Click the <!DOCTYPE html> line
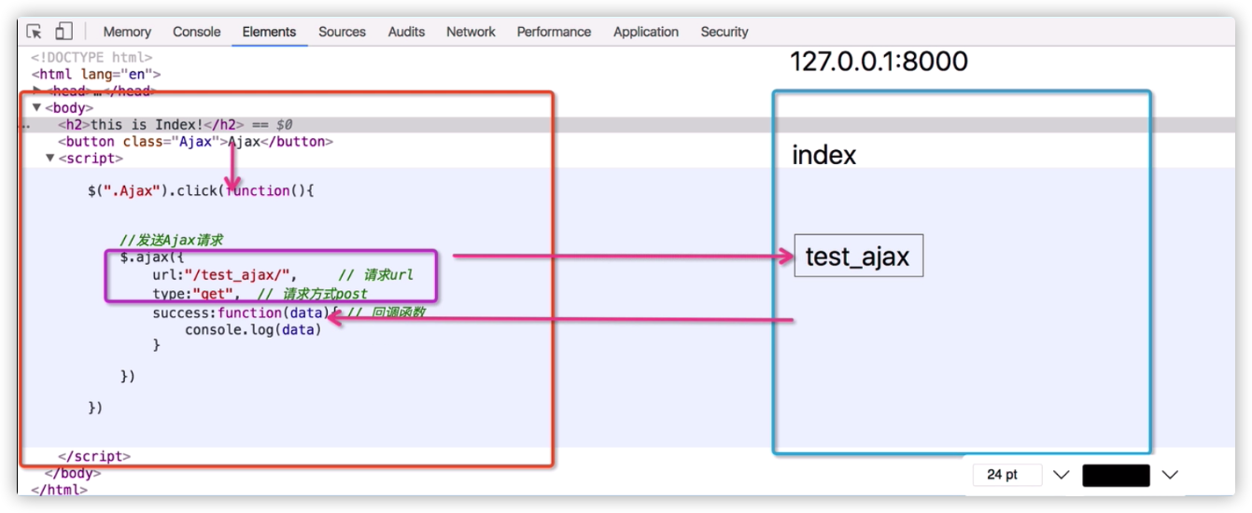The image size is (1252, 513). coord(91,58)
